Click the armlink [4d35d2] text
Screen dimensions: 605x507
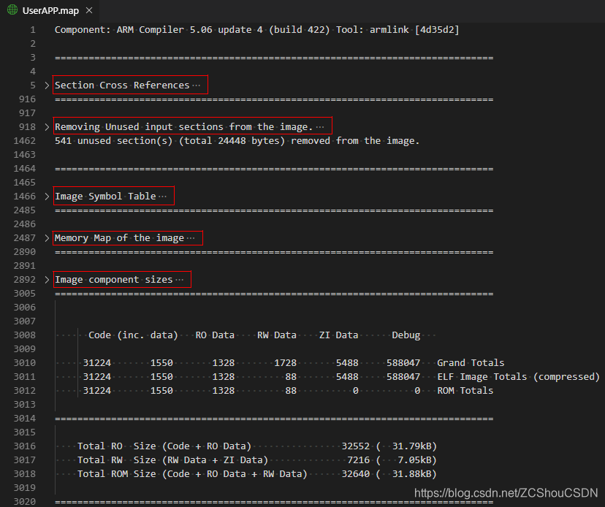click(414, 30)
